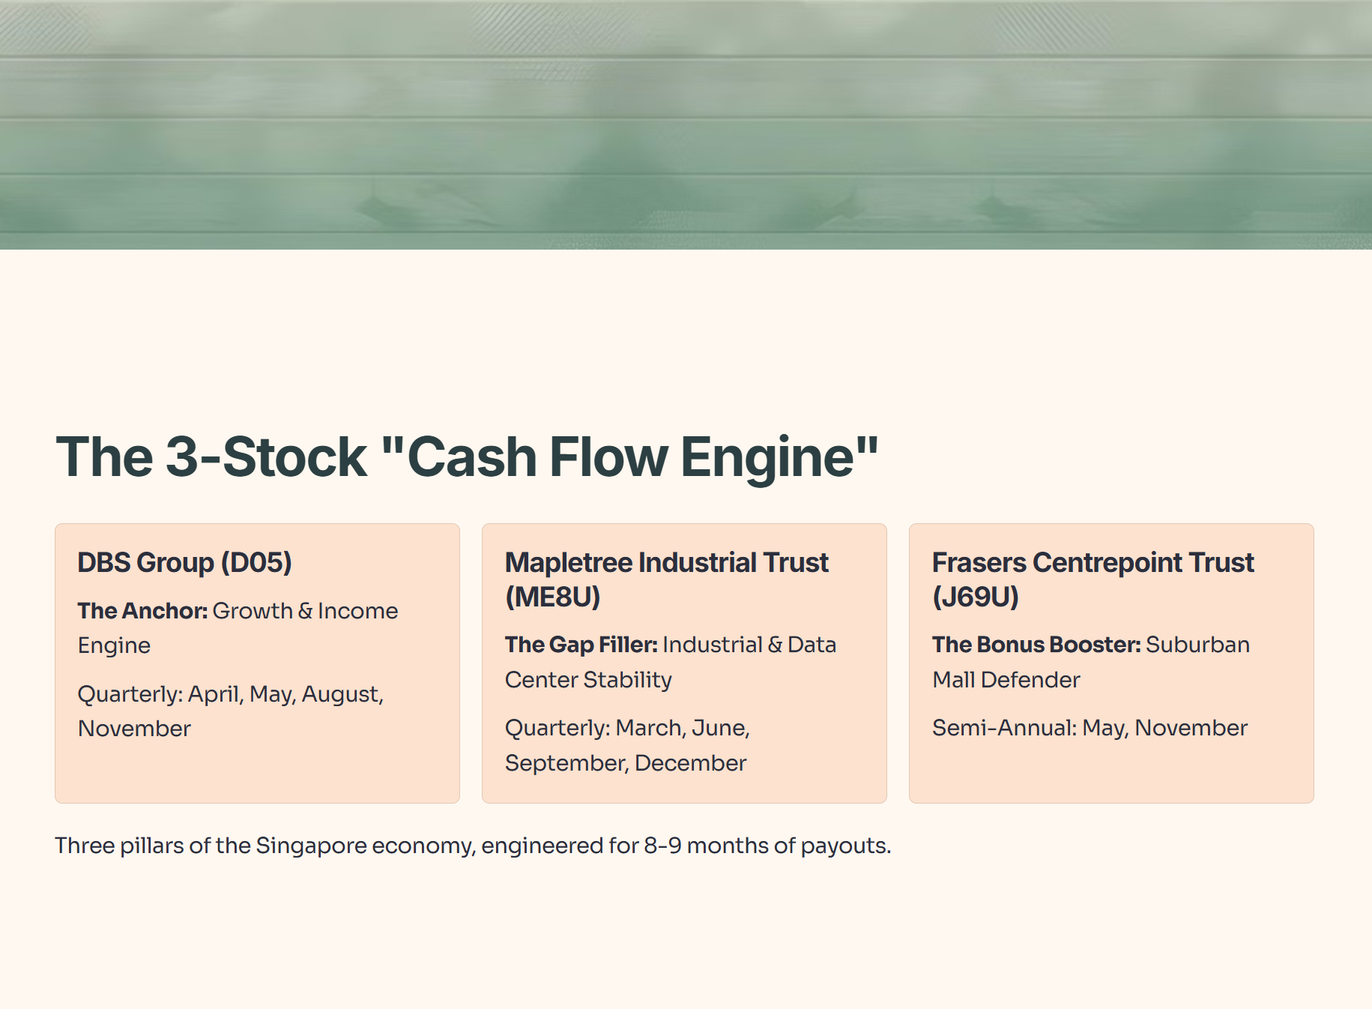Screen dimensions: 1372x1009
Task: Click 'The Gap Filler:' bold label
Action: coord(581,645)
